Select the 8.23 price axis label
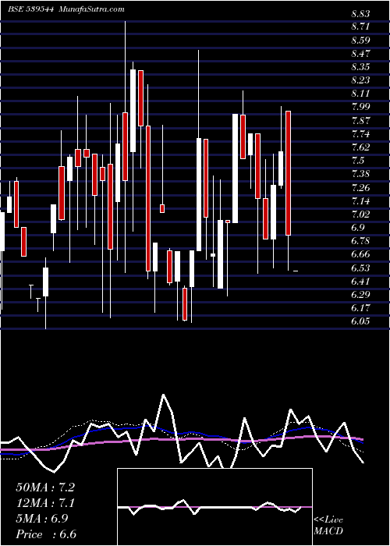This screenshot has height=546, width=390. [360, 80]
